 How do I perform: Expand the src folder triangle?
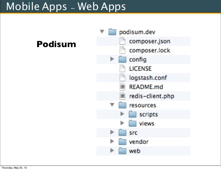[x=112, y=132]
